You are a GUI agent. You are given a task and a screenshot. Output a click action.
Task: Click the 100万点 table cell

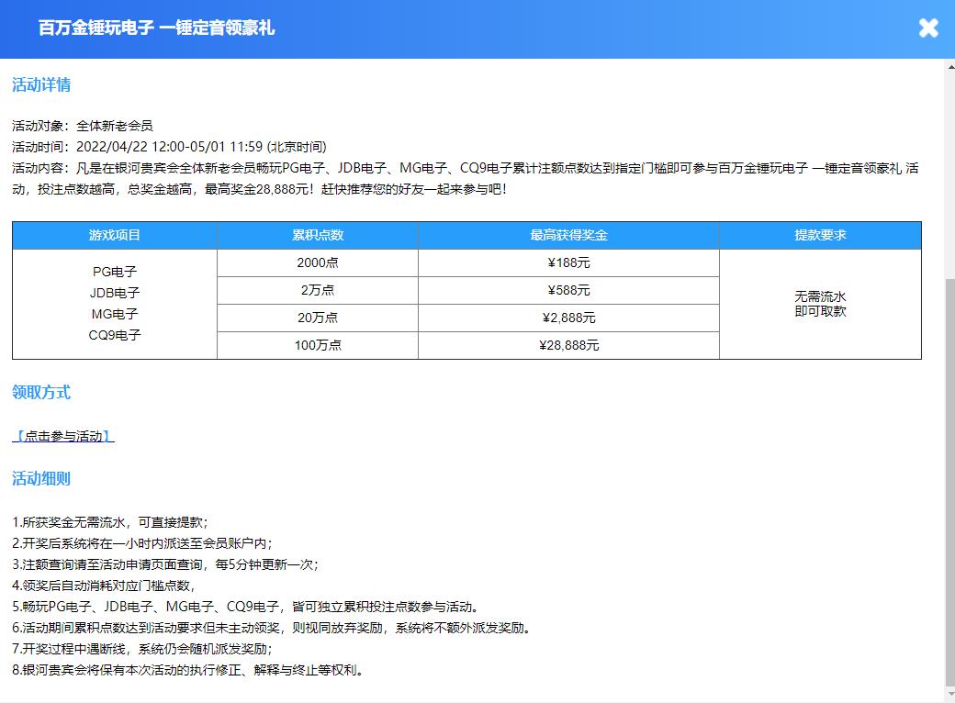pyautogui.click(x=318, y=346)
